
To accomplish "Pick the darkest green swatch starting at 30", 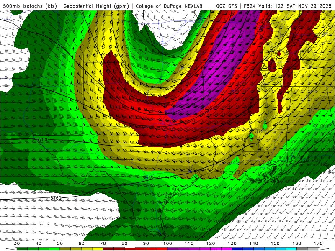I will pyautogui.click(x=22, y=249).
